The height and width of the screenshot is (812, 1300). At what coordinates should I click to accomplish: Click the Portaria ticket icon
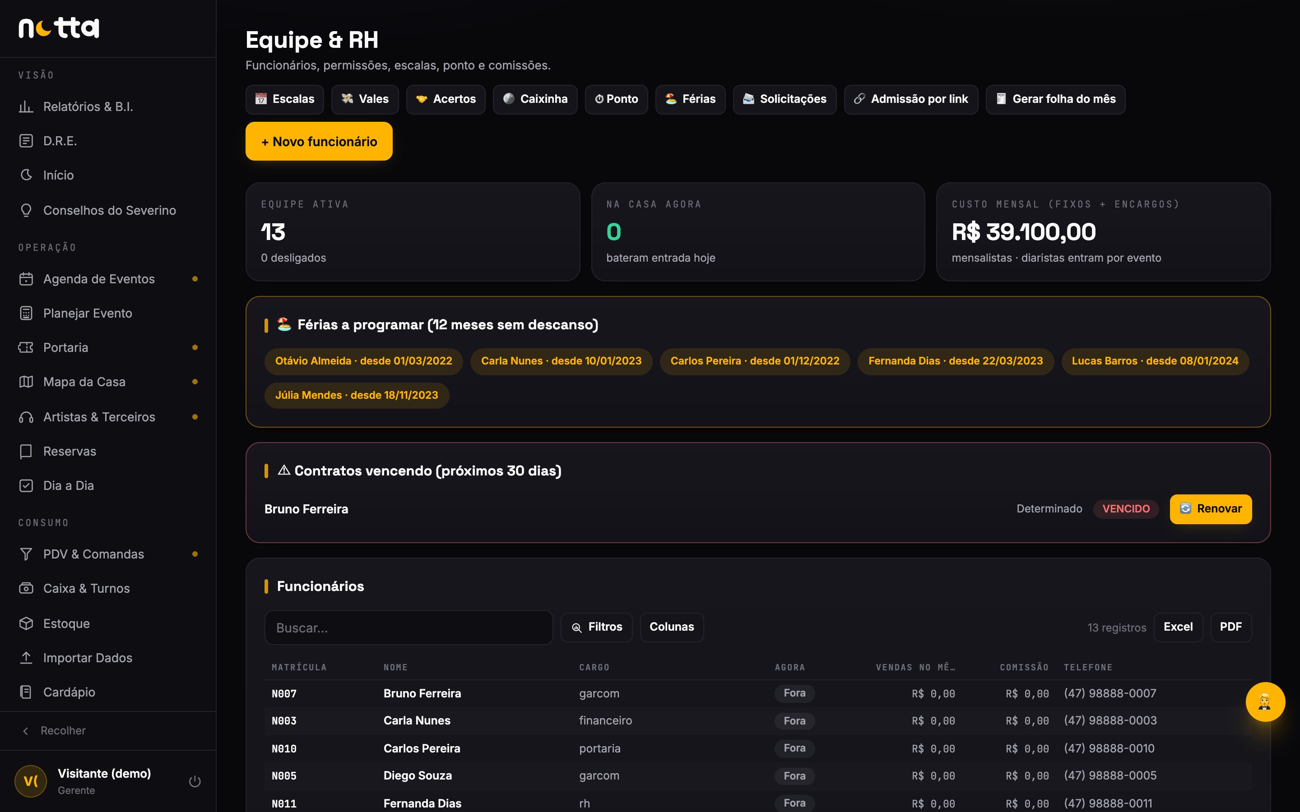tap(26, 347)
